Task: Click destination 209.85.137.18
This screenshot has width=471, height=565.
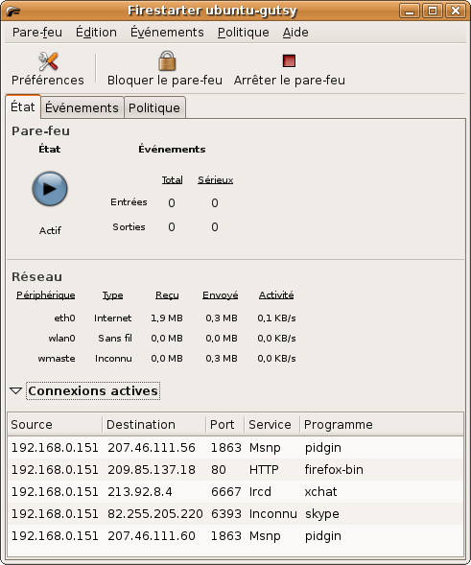Action: click(152, 469)
